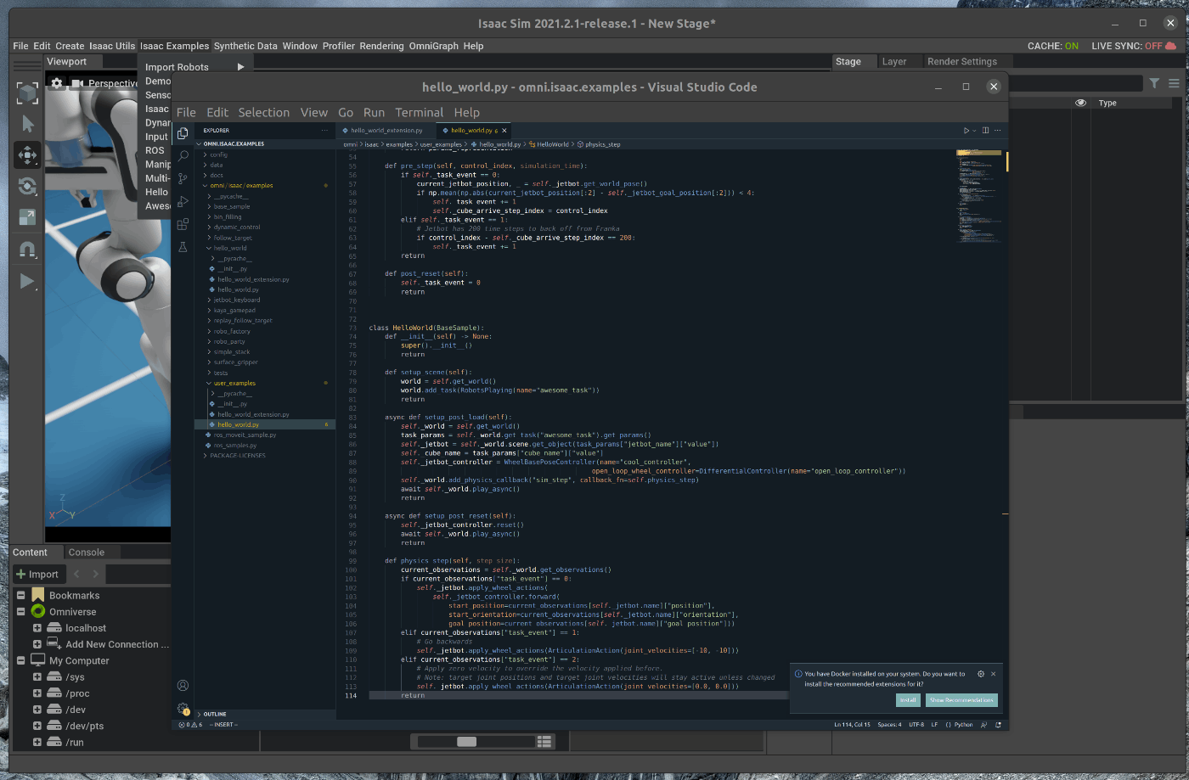This screenshot has height=780, width=1189.
Task: Open the Explorer more actions ellipsis
Action: [x=324, y=131]
